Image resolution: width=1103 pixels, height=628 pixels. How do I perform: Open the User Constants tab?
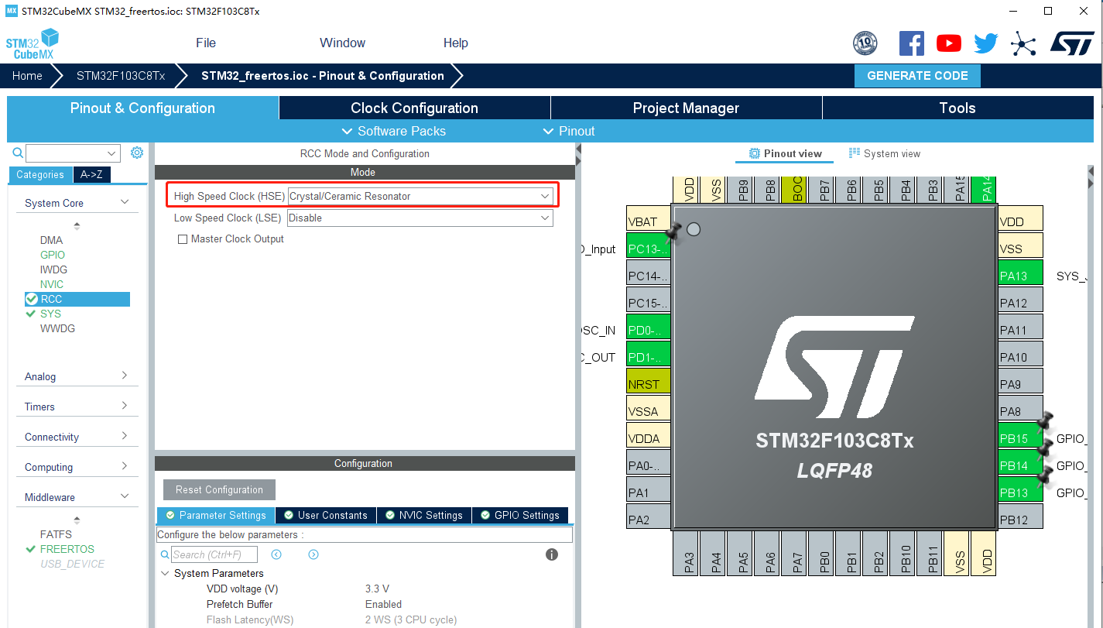[325, 515]
